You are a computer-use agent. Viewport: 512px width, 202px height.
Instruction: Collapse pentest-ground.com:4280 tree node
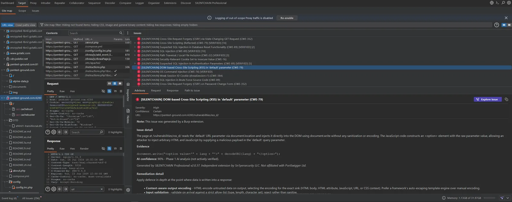click(4, 98)
